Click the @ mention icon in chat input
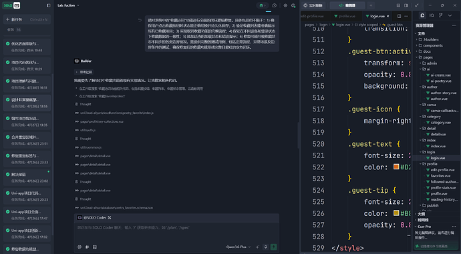Screen dimensions: 461x254 point(80,247)
